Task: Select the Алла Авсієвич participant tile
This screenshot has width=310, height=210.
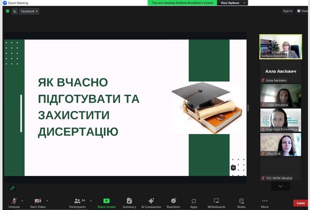Action: pyautogui.click(x=280, y=71)
